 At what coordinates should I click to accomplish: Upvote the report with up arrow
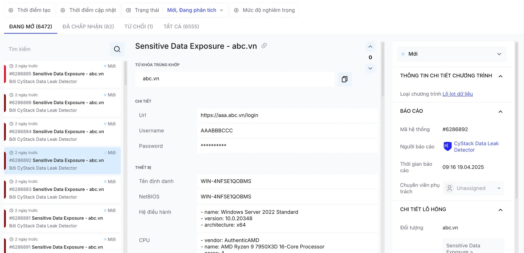click(x=370, y=47)
